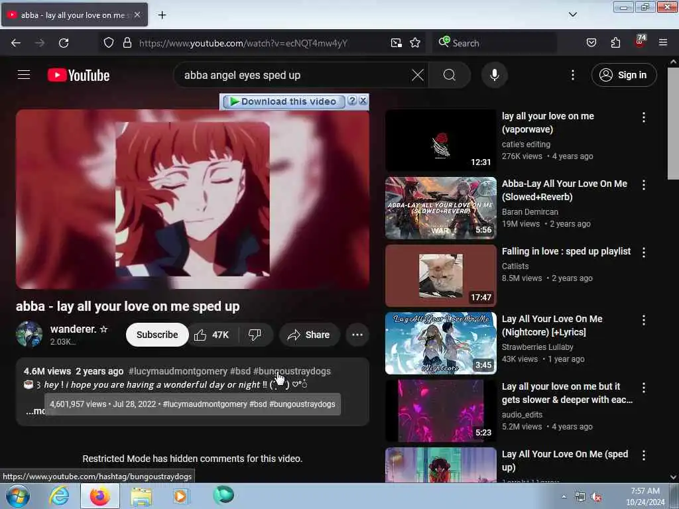Open the Firefox hamburger application menu
Viewport: 679px width, 509px height.
coord(663,42)
